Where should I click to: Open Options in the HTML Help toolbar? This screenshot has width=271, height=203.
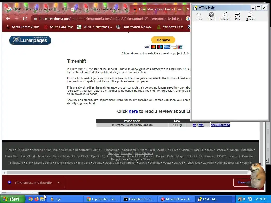[x=250, y=16]
